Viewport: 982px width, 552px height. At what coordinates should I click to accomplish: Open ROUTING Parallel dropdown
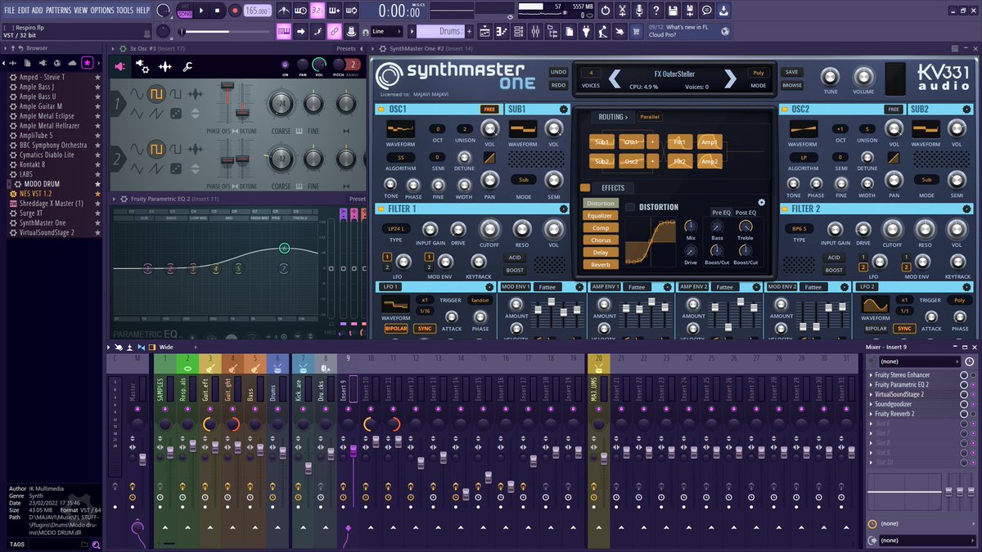[650, 117]
